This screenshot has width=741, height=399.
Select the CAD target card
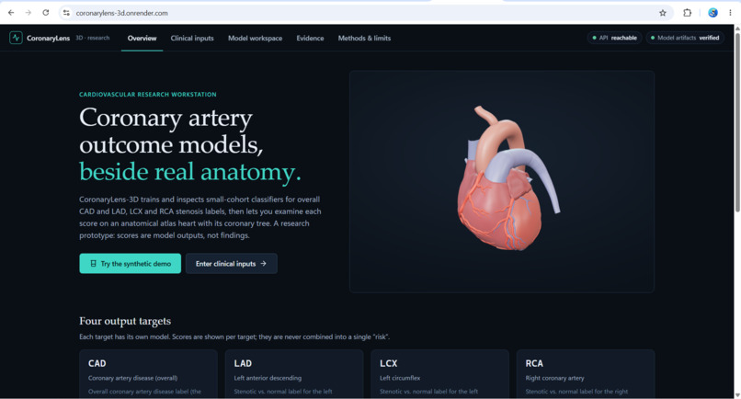pos(148,374)
